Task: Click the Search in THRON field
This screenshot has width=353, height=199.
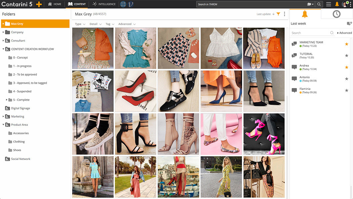Action: (251, 4)
